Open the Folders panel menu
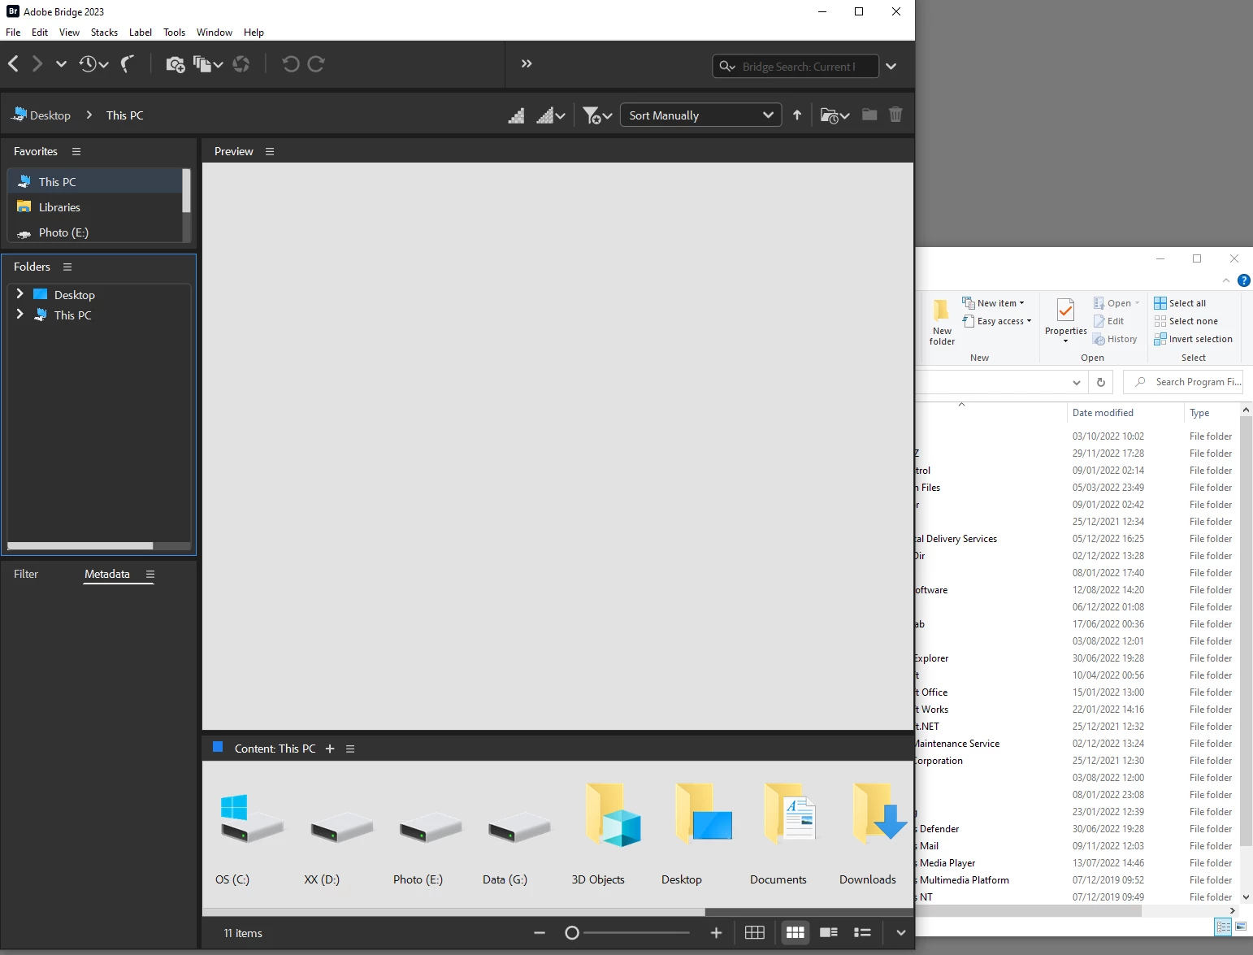 click(67, 267)
